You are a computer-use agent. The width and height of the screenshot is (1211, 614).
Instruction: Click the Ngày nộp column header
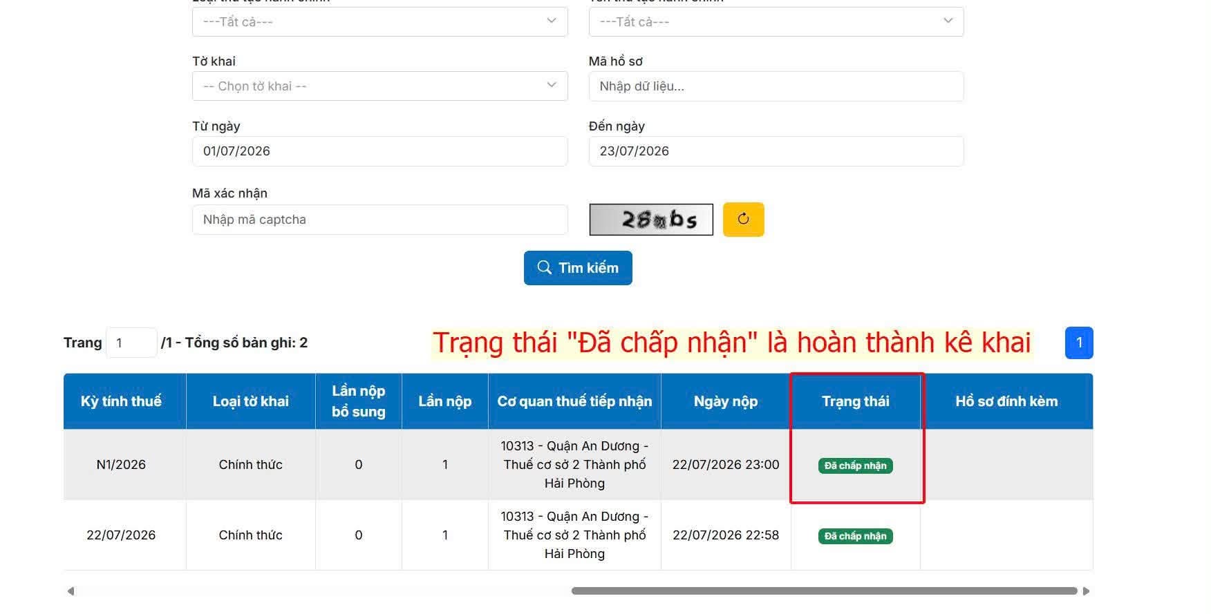pyautogui.click(x=726, y=401)
